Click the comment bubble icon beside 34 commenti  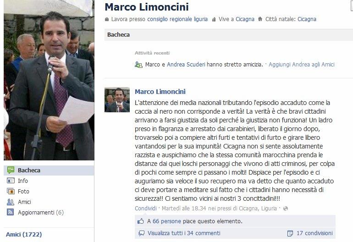[141, 233]
